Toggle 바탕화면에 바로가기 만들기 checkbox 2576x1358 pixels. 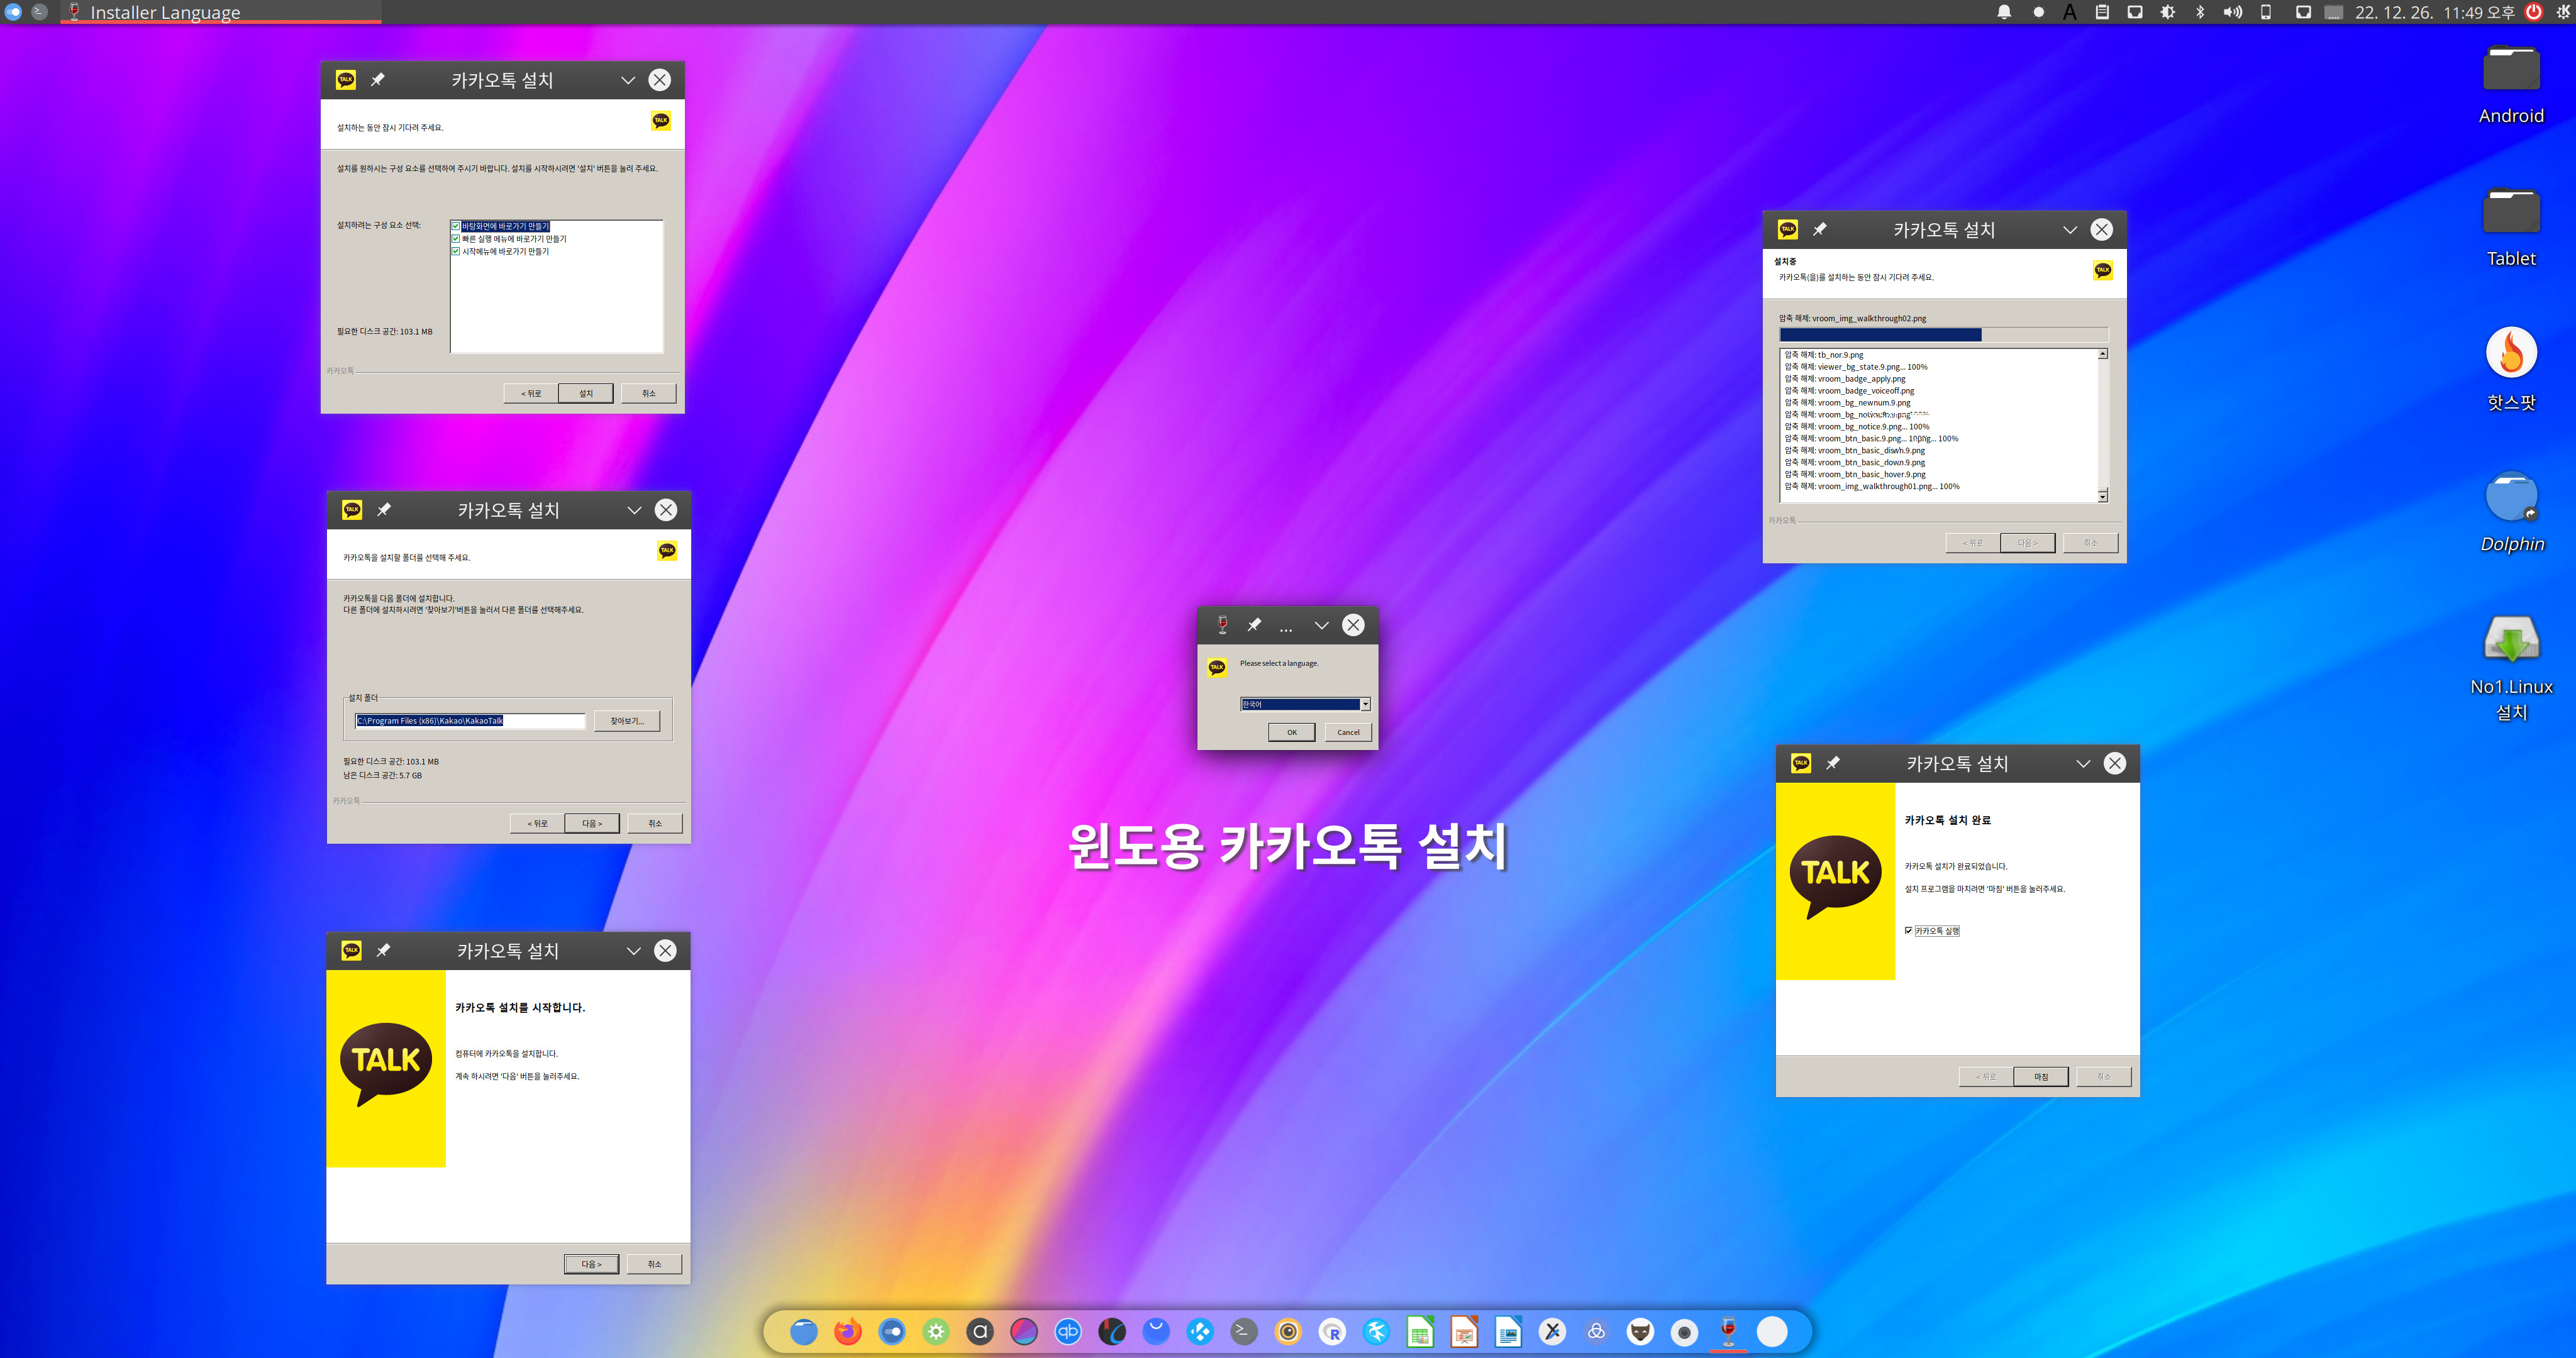click(x=455, y=226)
